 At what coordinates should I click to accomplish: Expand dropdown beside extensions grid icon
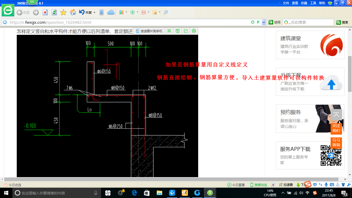pyautogui.click(x=127, y=12)
